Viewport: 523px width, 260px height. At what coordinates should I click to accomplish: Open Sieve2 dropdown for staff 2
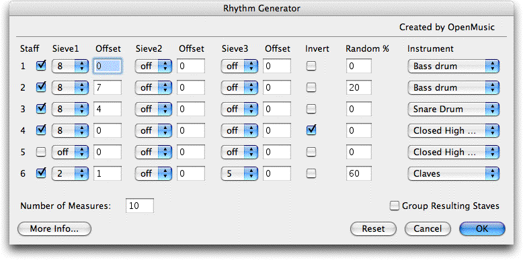[x=153, y=87]
